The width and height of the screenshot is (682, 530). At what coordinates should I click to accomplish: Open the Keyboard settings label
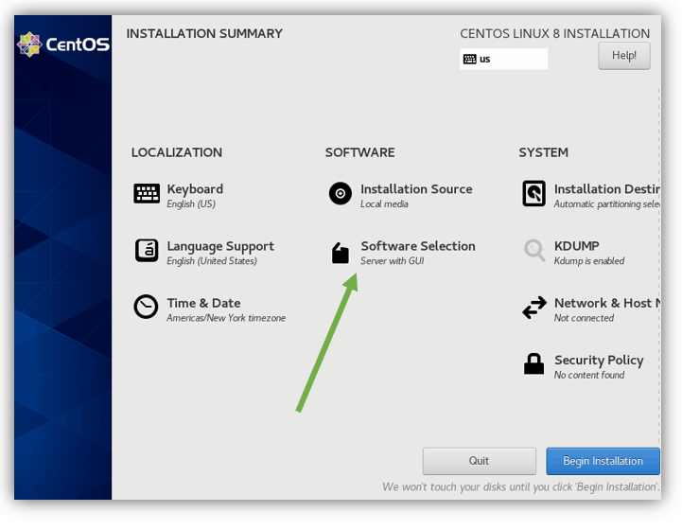pyautogui.click(x=195, y=189)
